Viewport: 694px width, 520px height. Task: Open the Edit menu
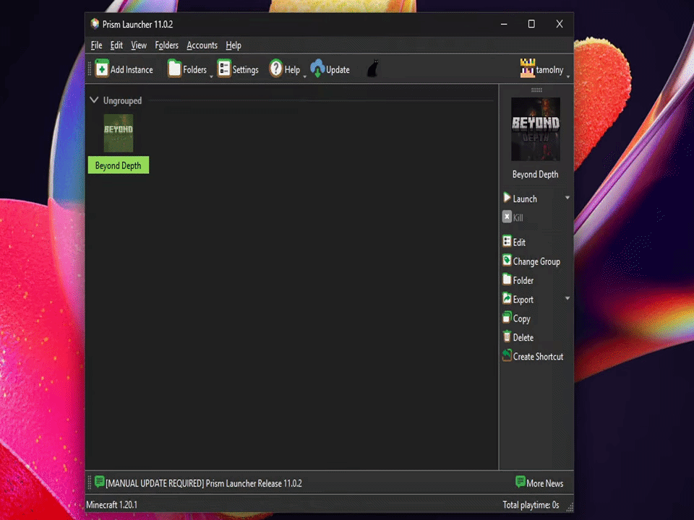tap(116, 45)
